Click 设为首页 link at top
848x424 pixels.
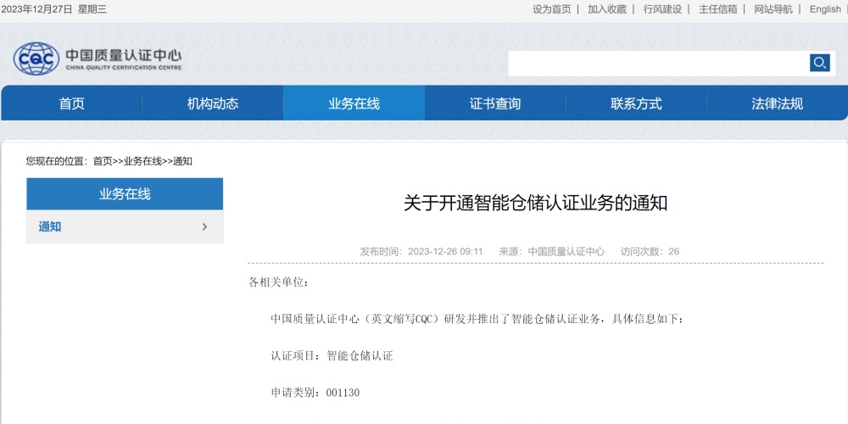click(552, 9)
